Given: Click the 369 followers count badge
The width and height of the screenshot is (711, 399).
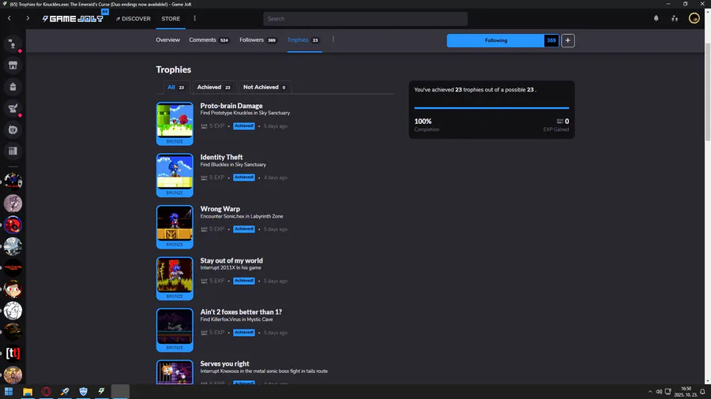Looking at the screenshot, I should coord(551,40).
